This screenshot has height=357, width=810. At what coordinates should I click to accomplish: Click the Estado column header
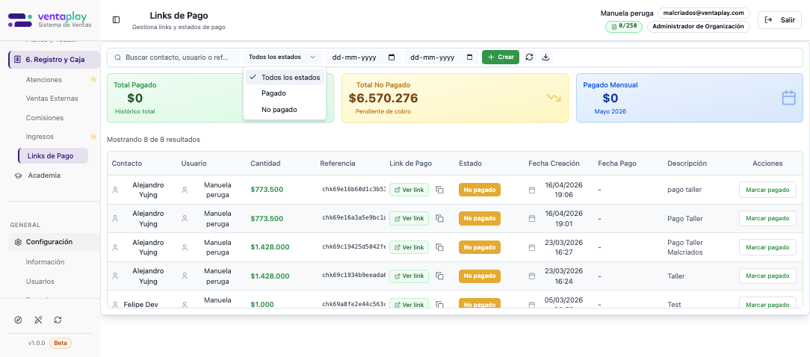(470, 164)
